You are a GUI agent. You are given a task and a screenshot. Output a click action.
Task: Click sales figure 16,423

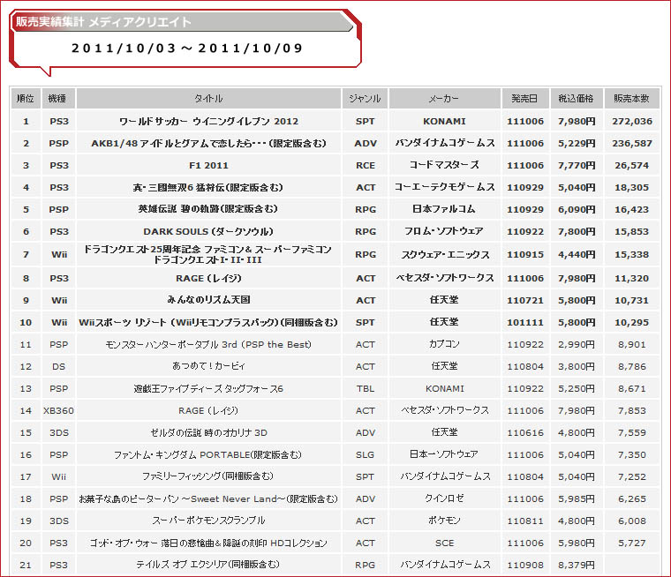tap(632, 210)
